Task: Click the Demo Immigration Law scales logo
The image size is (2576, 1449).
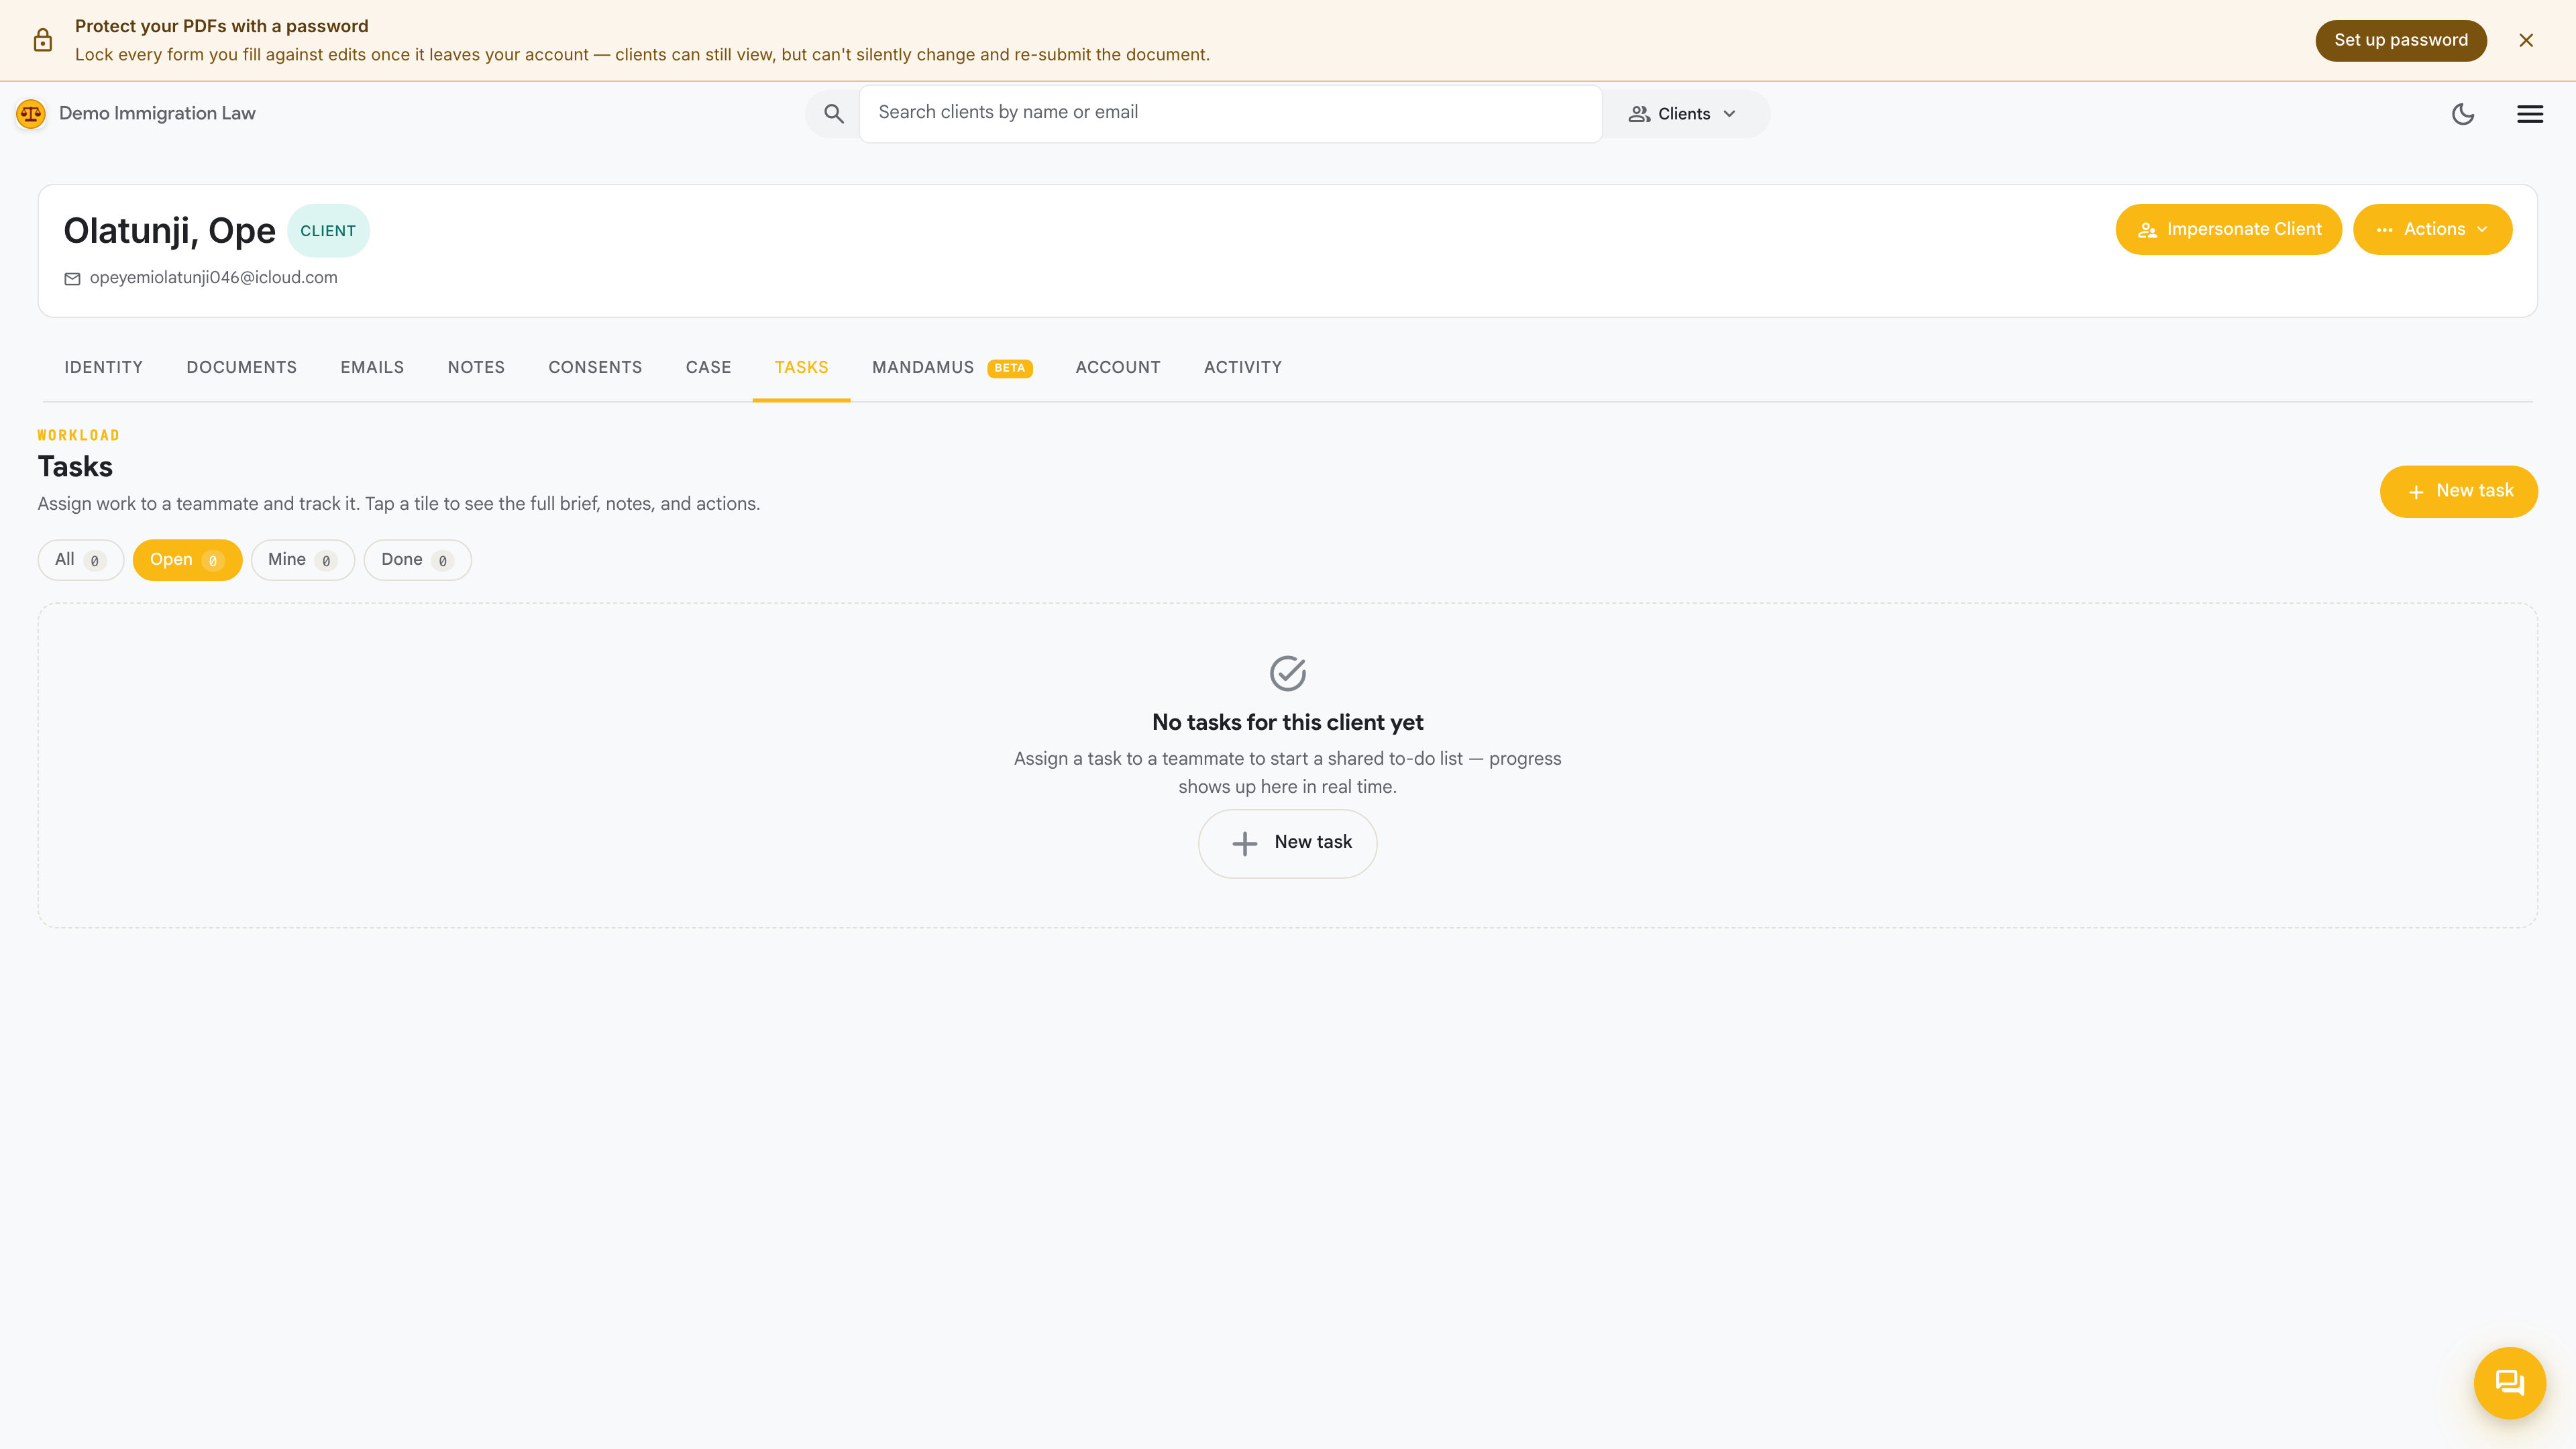Action: point(31,114)
